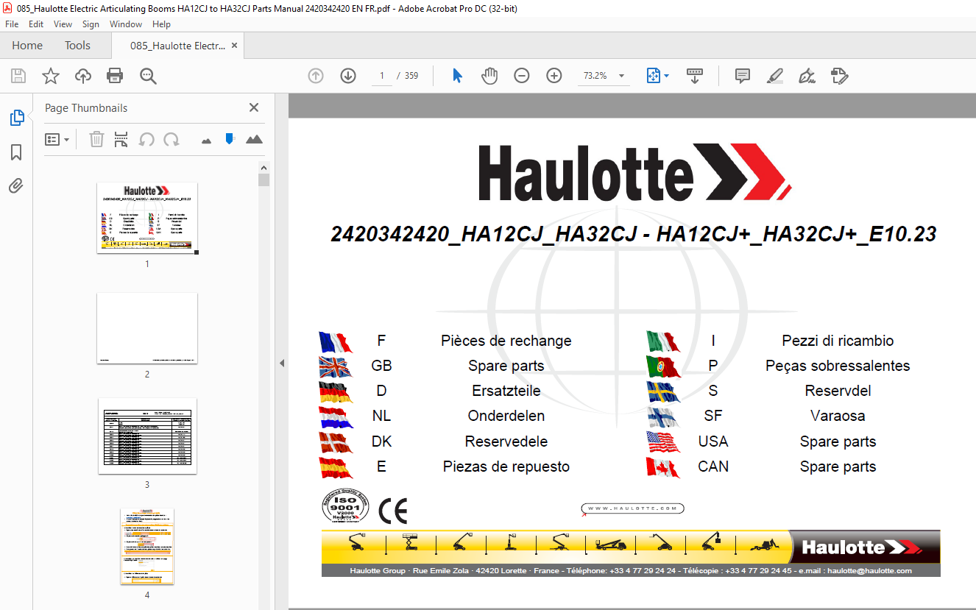
Task: Click the Fit page view icon
Action: (653, 76)
